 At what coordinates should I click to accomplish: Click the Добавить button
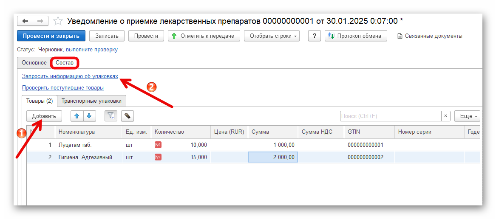coord(44,116)
